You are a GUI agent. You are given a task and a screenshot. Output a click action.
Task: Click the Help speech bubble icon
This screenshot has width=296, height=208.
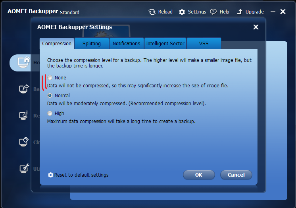coord(213,12)
